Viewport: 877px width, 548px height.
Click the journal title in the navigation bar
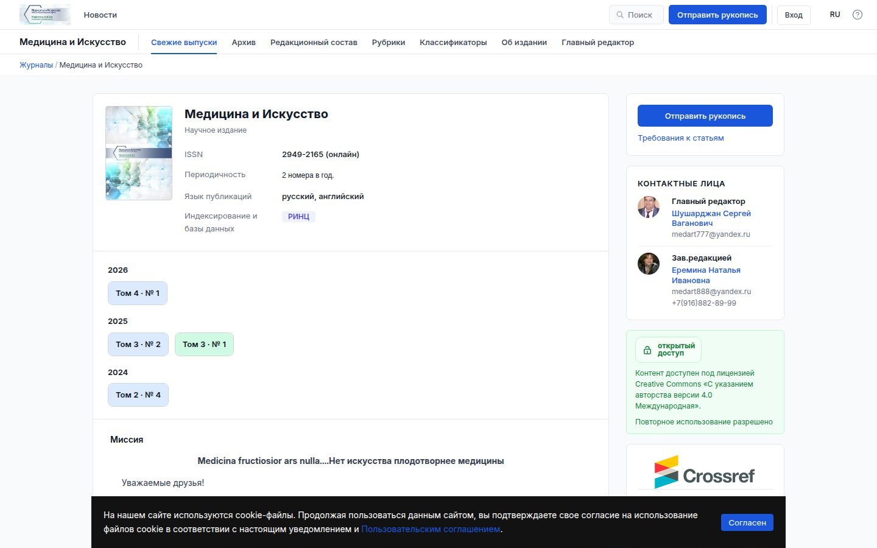[x=72, y=42]
